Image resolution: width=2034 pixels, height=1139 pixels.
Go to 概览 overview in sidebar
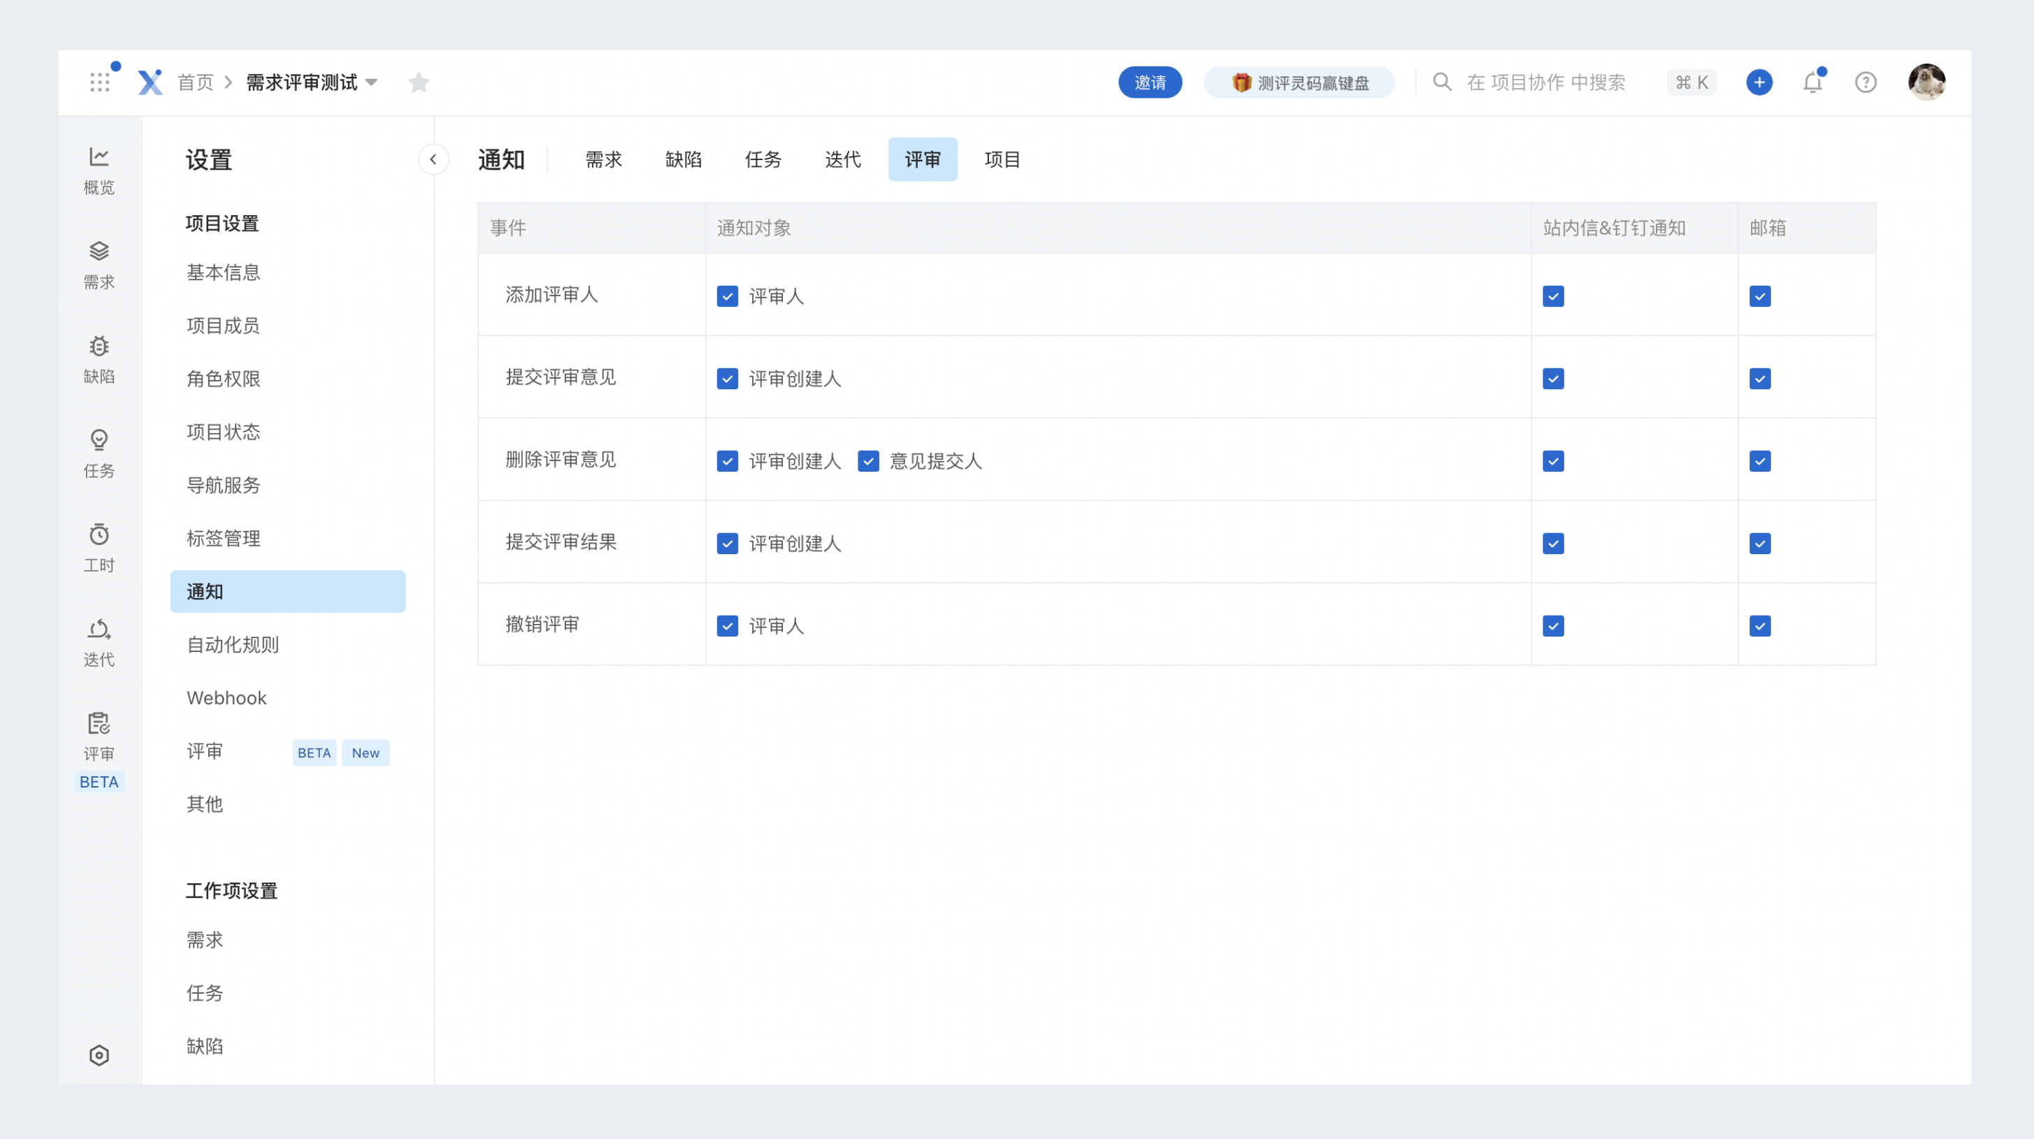coord(99,171)
